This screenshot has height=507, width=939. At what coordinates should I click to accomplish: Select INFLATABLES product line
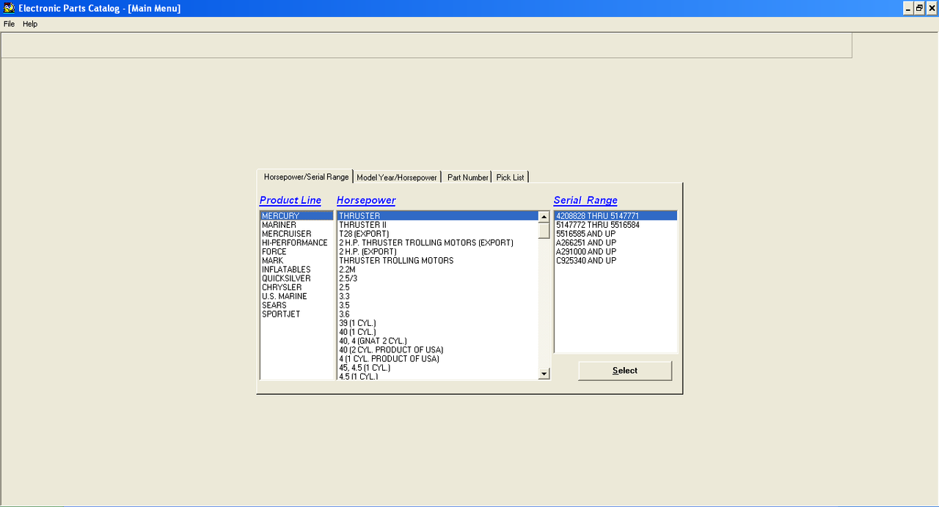(x=296, y=270)
